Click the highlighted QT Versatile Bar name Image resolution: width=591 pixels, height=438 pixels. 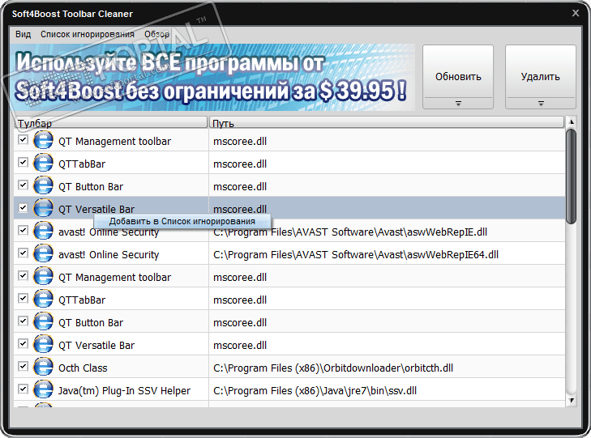[x=96, y=209]
